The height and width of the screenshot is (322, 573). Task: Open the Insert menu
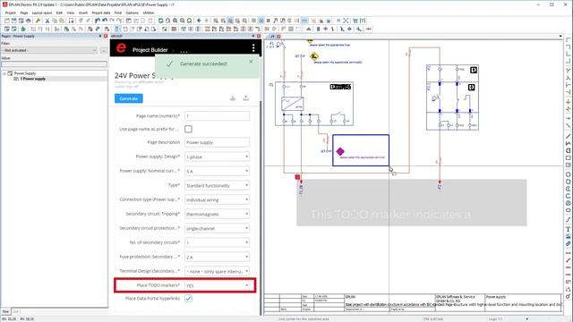[83, 13]
